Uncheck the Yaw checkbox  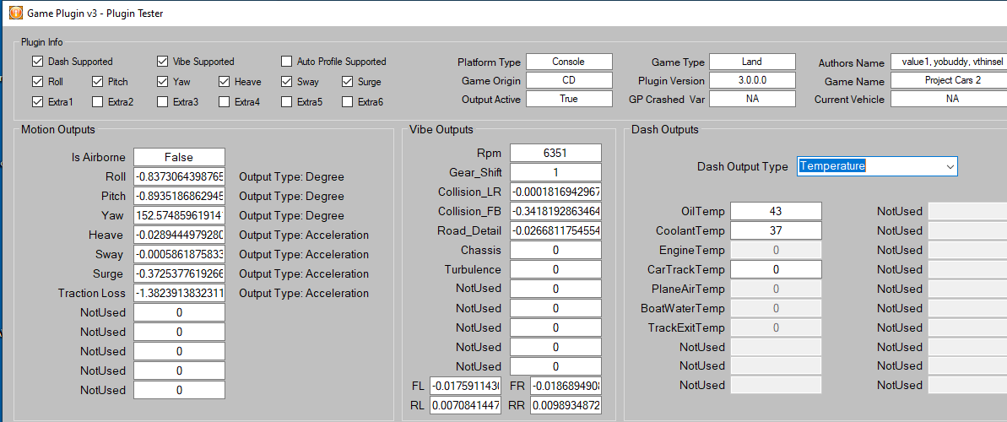(162, 82)
